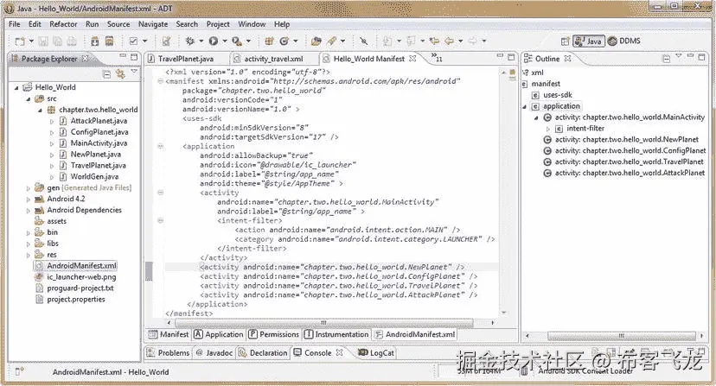Switch to the activity_travel.xml editor tab
Screen dimensions: 716x386
273,59
